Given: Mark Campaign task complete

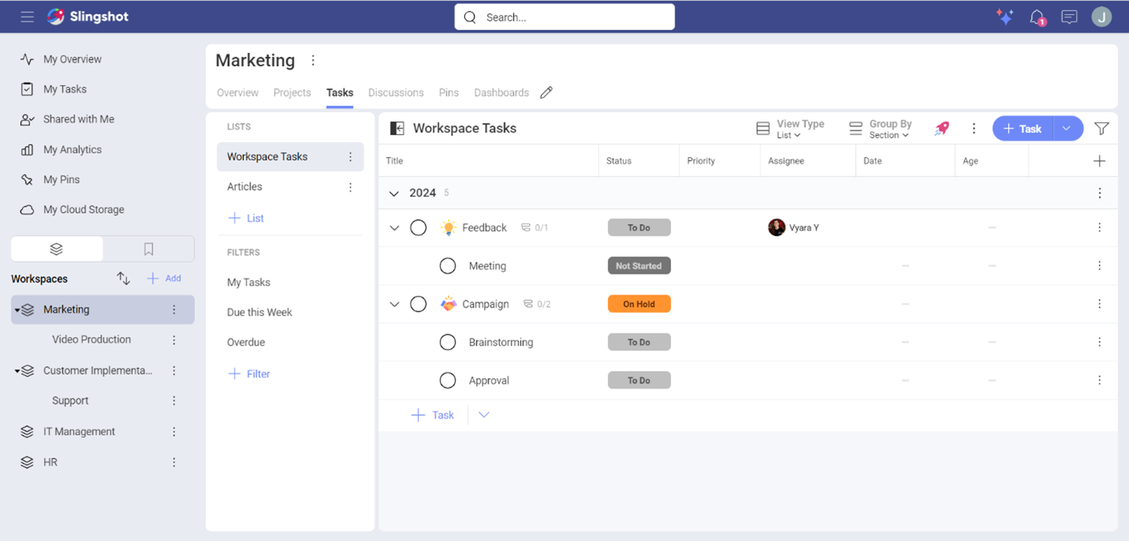Looking at the screenshot, I should pos(418,304).
